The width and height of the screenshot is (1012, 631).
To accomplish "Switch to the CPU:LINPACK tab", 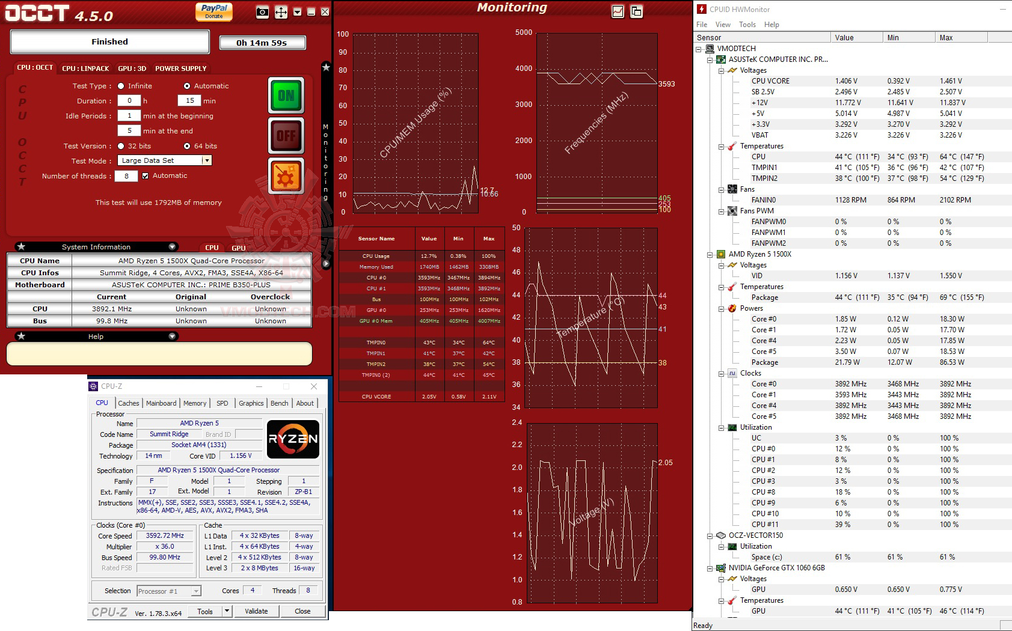I will point(85,69).
